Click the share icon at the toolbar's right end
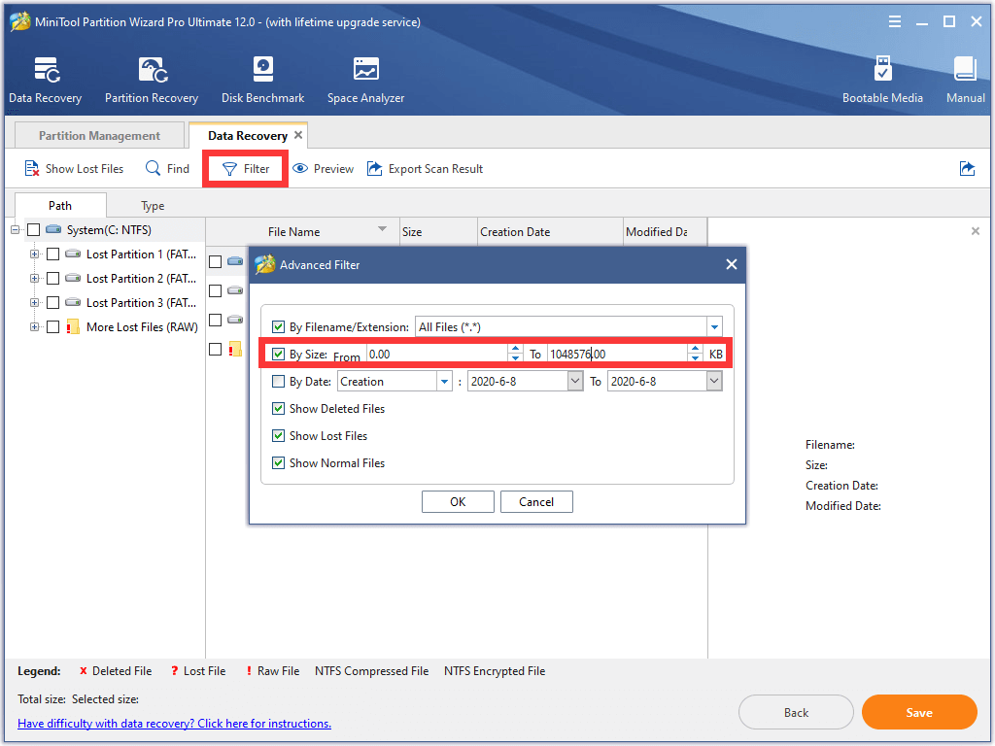The width and height of the screenshot is (995, 746). (967, 169)
